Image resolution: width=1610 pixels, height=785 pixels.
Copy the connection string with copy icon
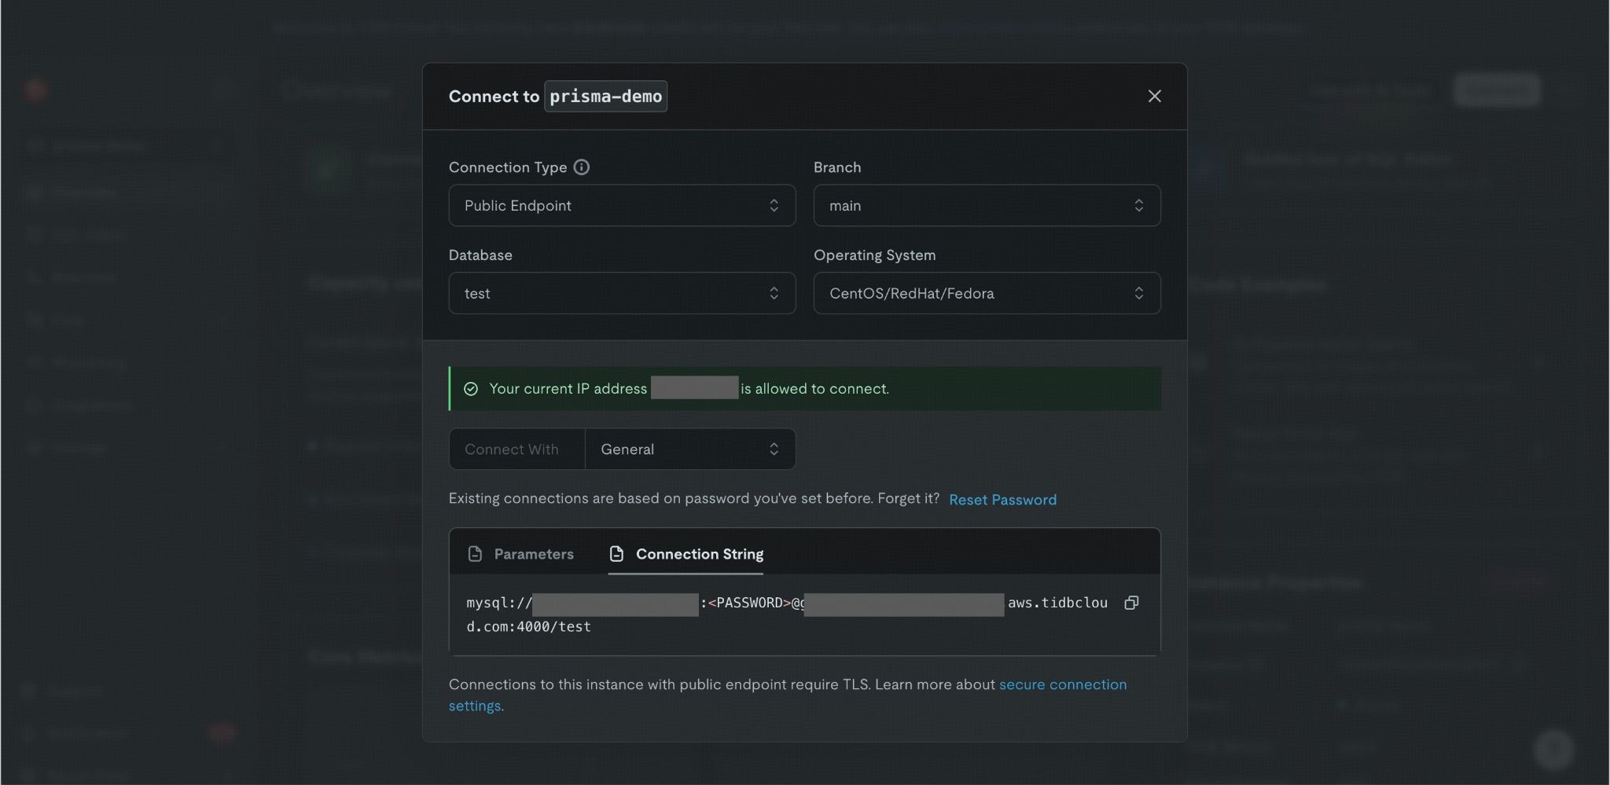[x=1131, y=603]
